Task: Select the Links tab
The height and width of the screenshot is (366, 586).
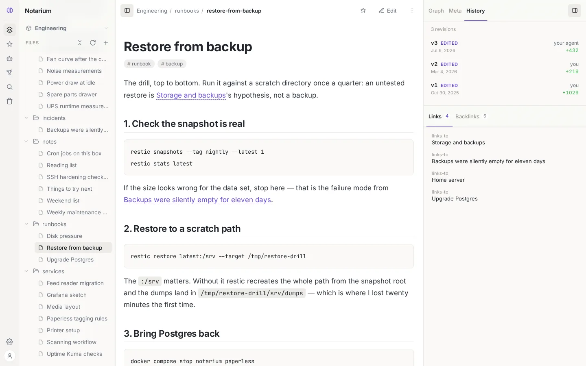Action: (439, 116)
